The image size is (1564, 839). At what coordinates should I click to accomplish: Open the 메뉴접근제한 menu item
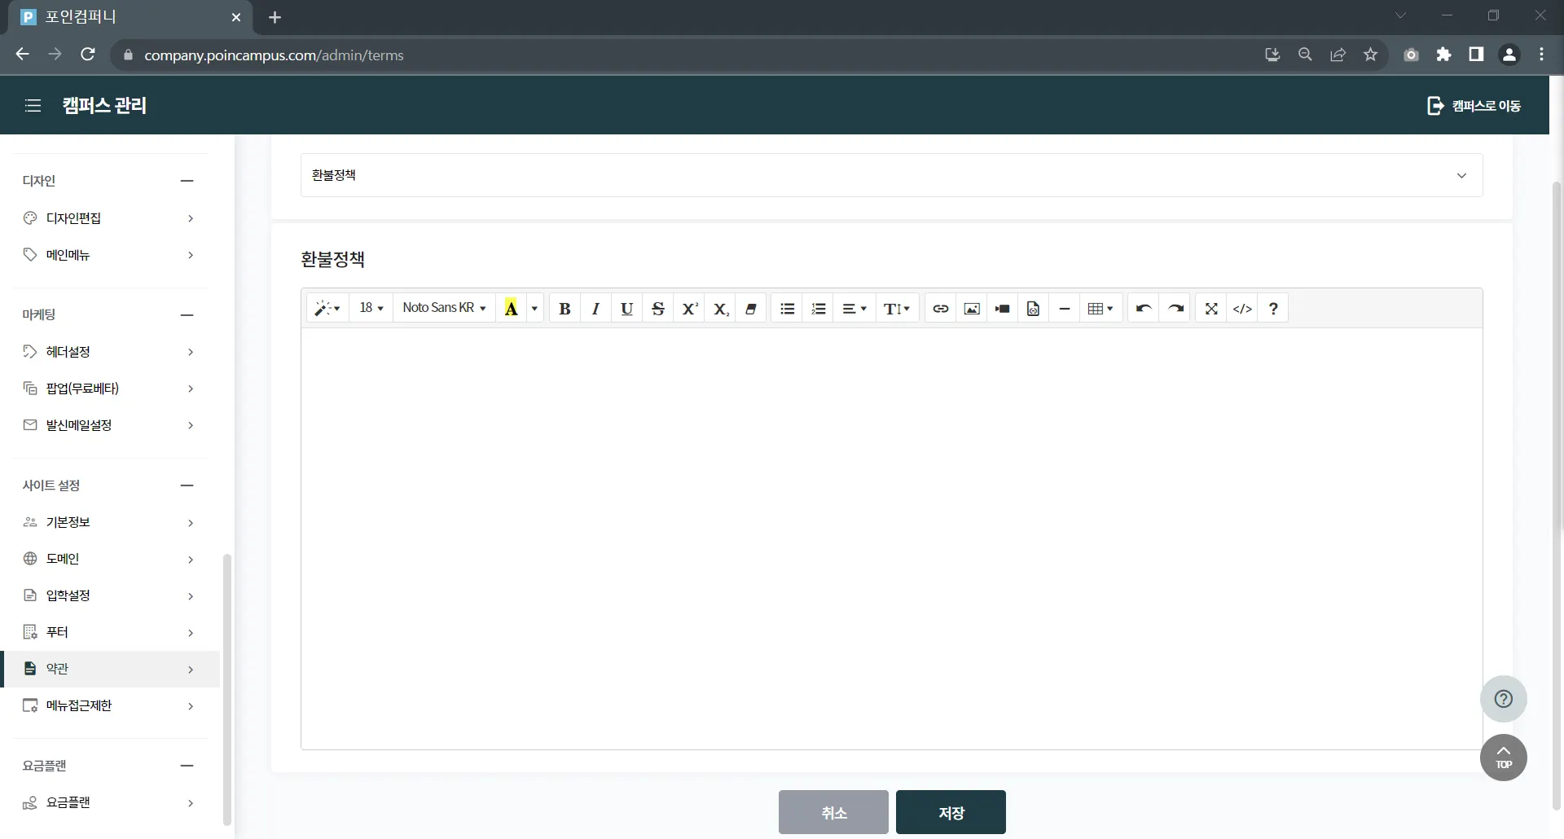(110, 705)
